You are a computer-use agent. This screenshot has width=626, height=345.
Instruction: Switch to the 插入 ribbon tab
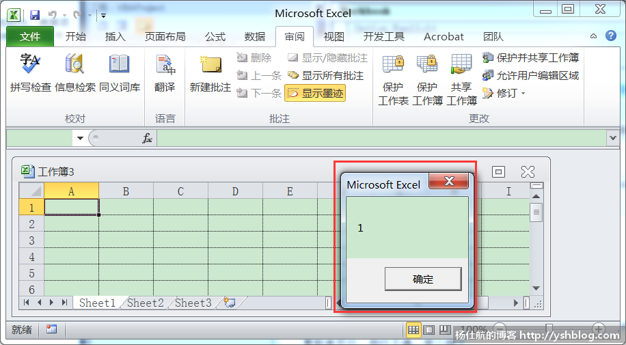pyautogui.click(x=115, y=37)
